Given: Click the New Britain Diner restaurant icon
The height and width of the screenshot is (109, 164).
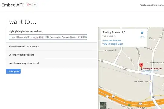Looking at the screenshot, I should (x=150, y=82).
